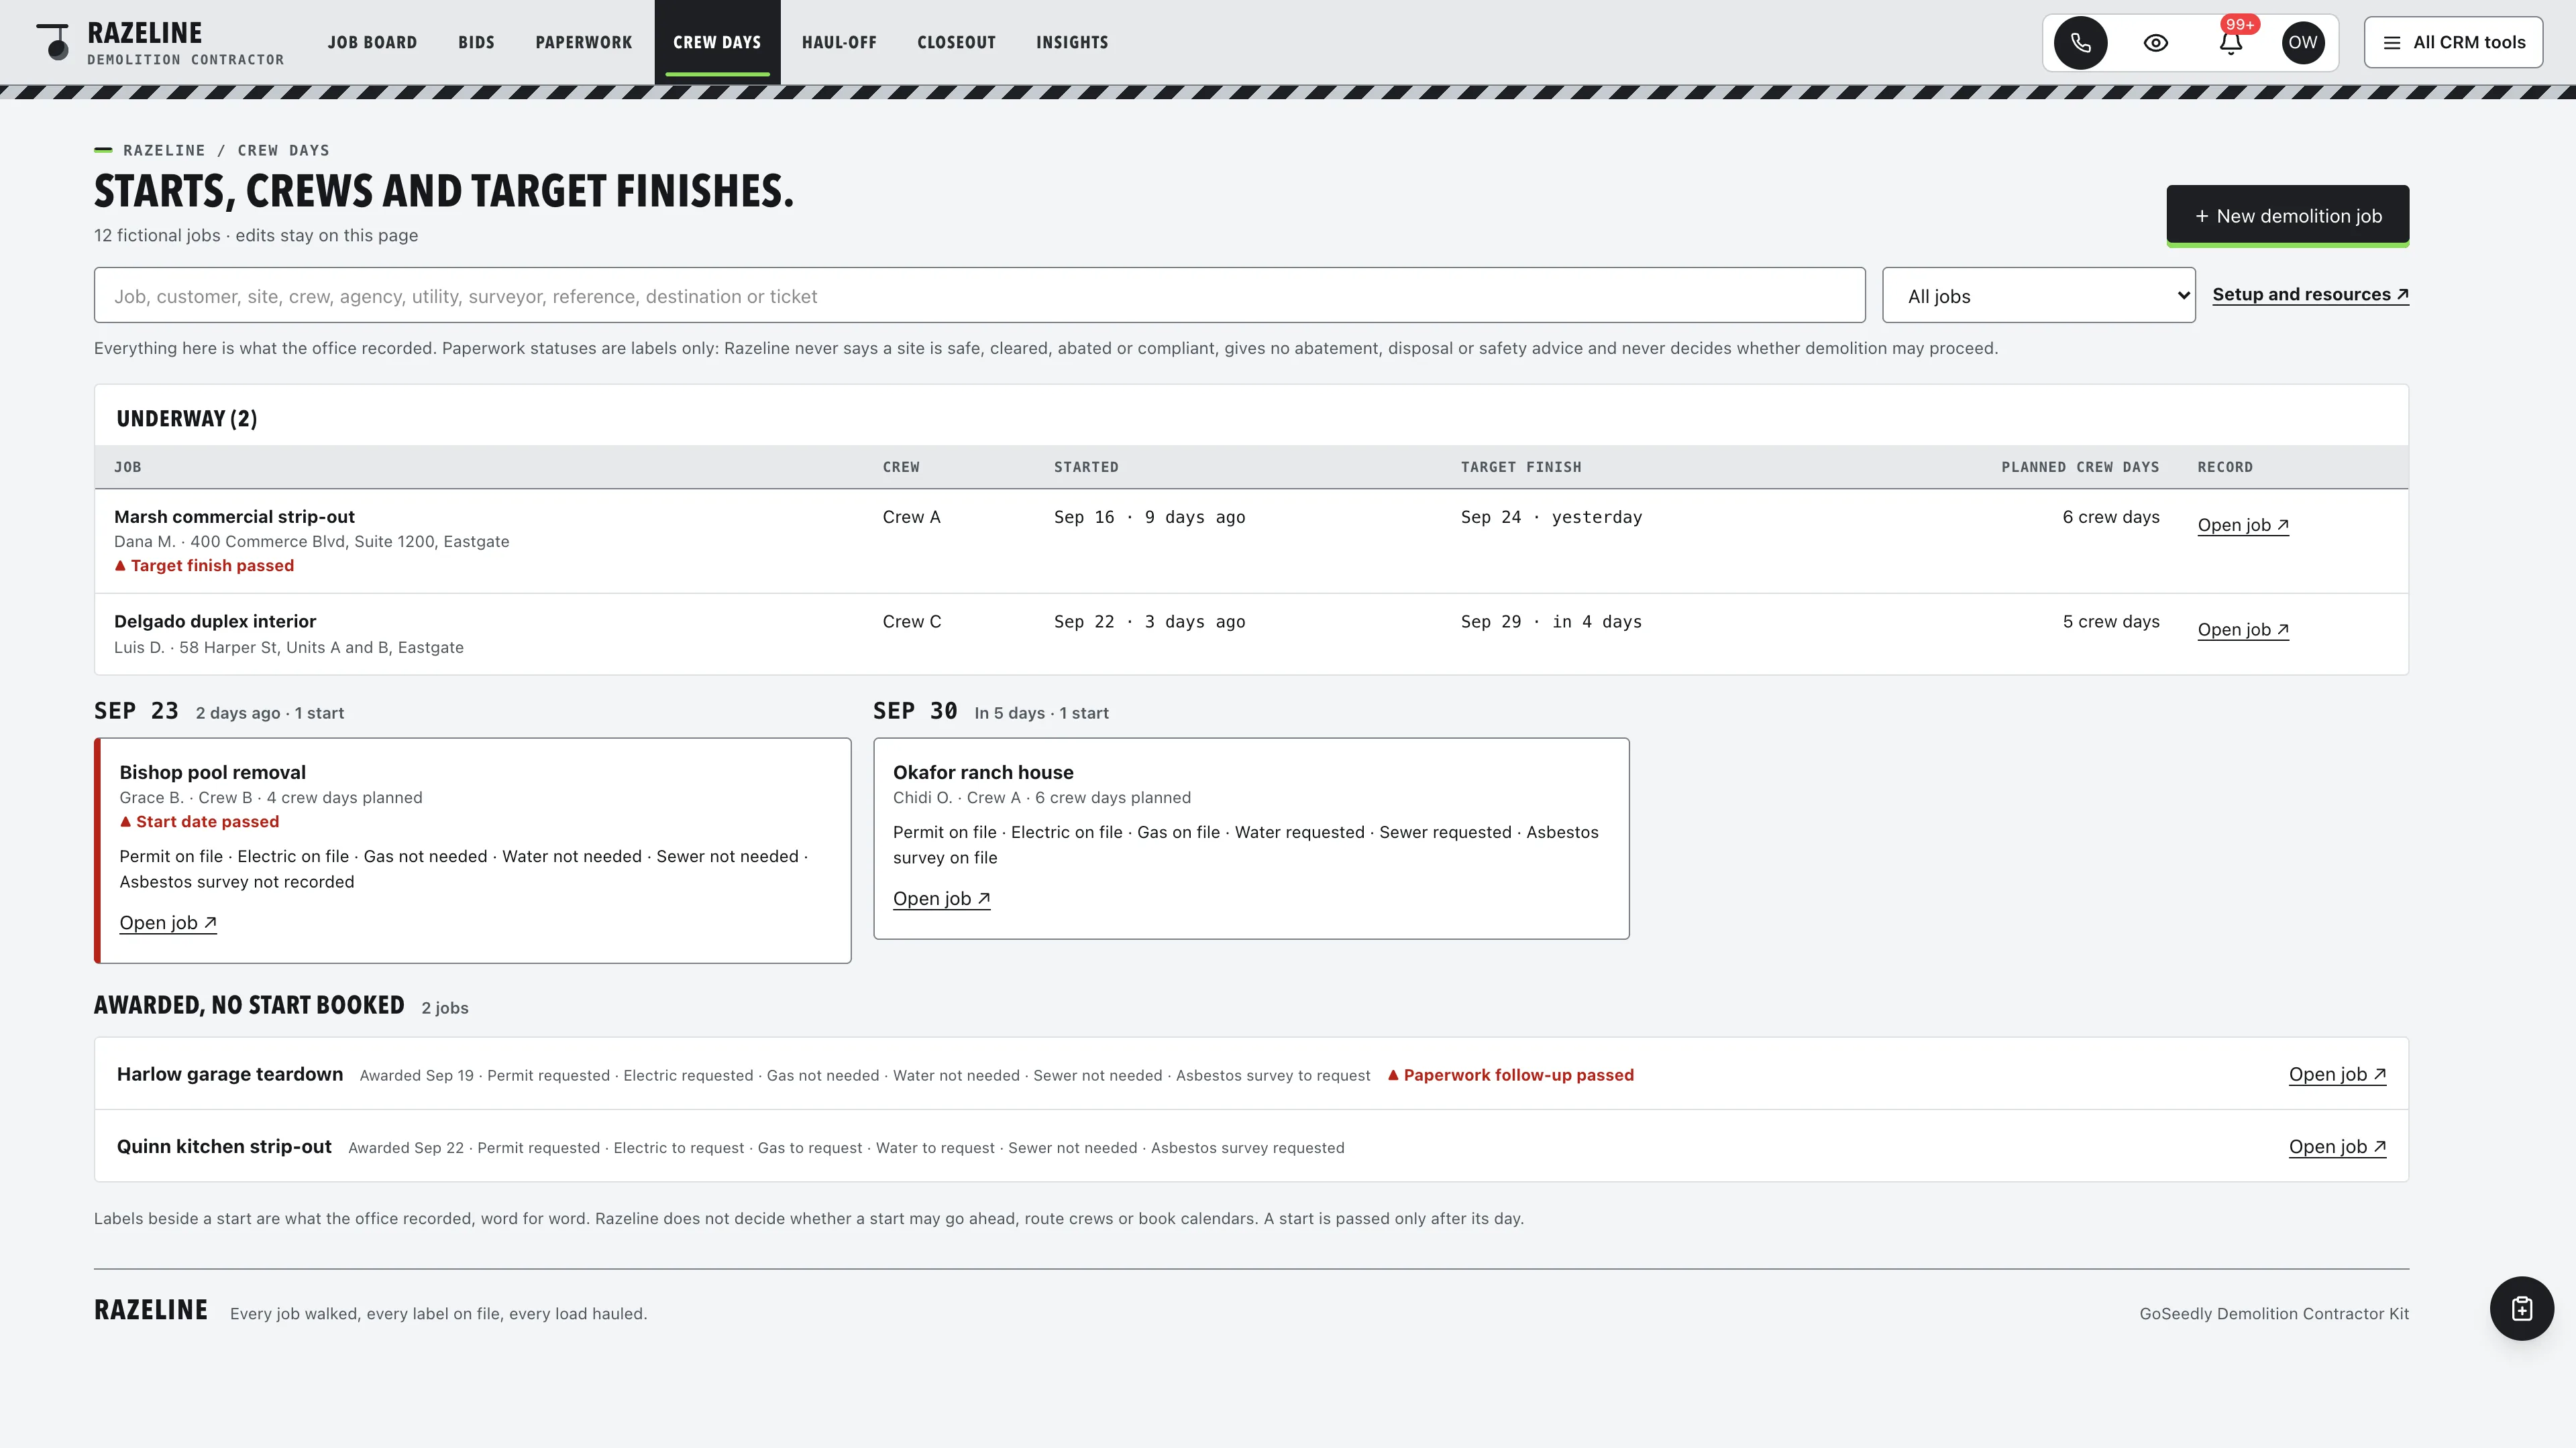This screenshot has width=2576, height=1448.
Task: Open job for Quinn kitchen strip-out
Action: [x=2337, y=1146]
